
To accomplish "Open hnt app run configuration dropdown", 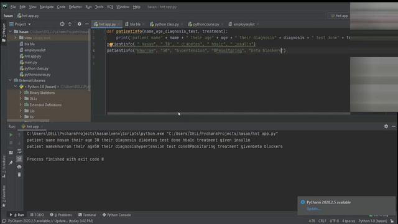I will click(340, 16).
